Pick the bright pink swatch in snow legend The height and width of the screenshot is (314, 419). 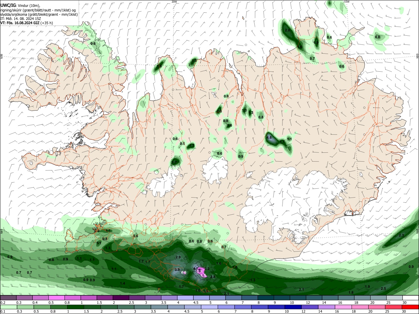click(56, 298)
